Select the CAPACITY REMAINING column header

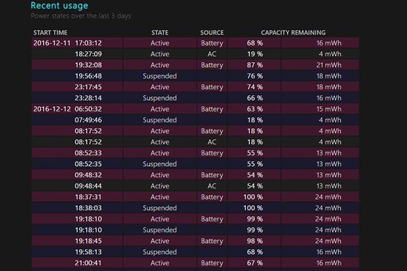(x=293, y=33)
